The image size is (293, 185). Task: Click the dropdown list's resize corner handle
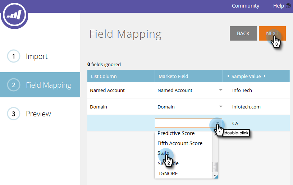pos(216,177)
